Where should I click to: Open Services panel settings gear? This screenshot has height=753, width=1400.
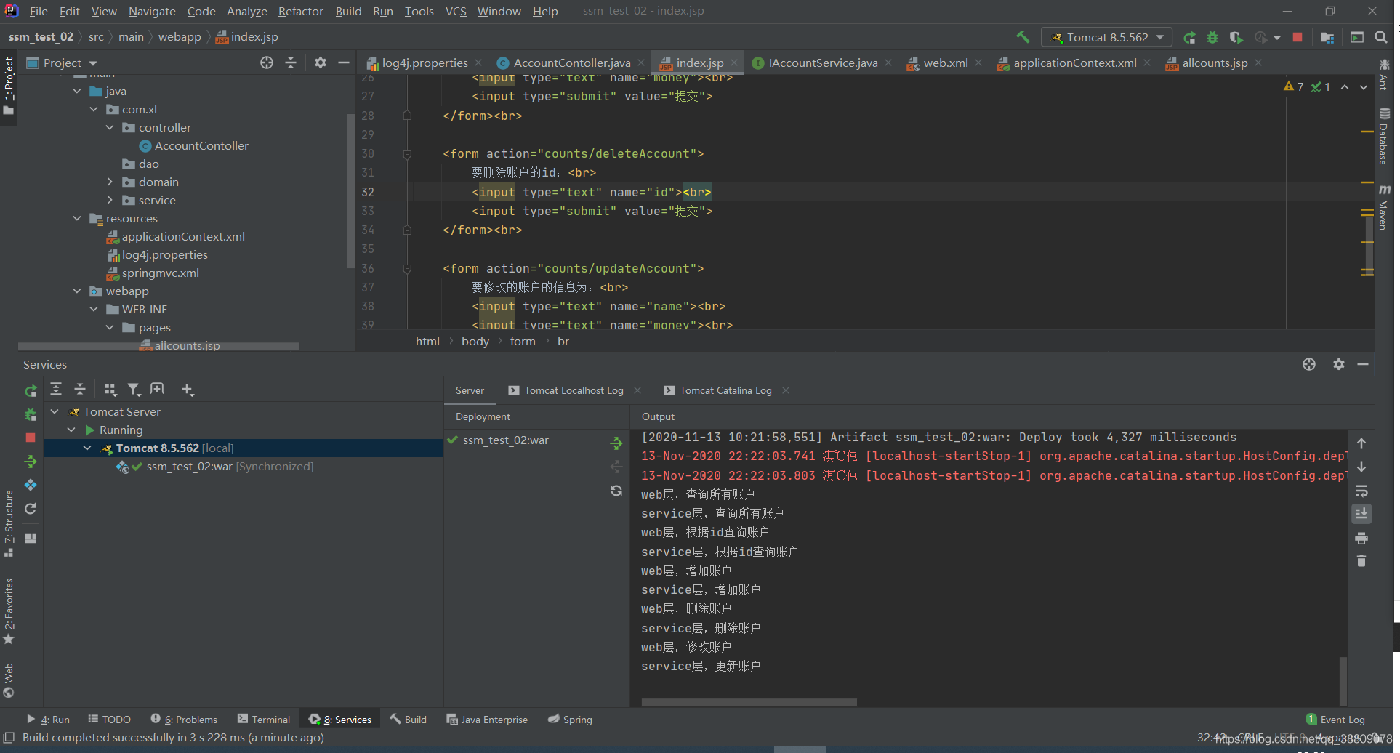coord(1339,364)
